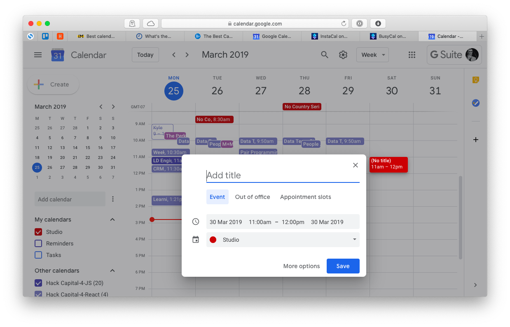Click More options in event dialog
Screen dimensions: 510x327
click(x=302, y=266)
